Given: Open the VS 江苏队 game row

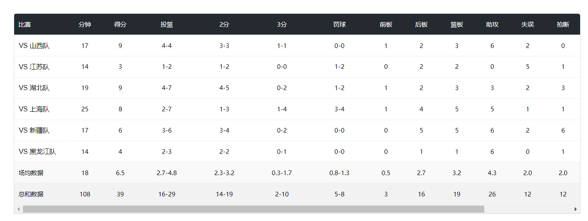Looking at the screenshot, I should (34, 67).
